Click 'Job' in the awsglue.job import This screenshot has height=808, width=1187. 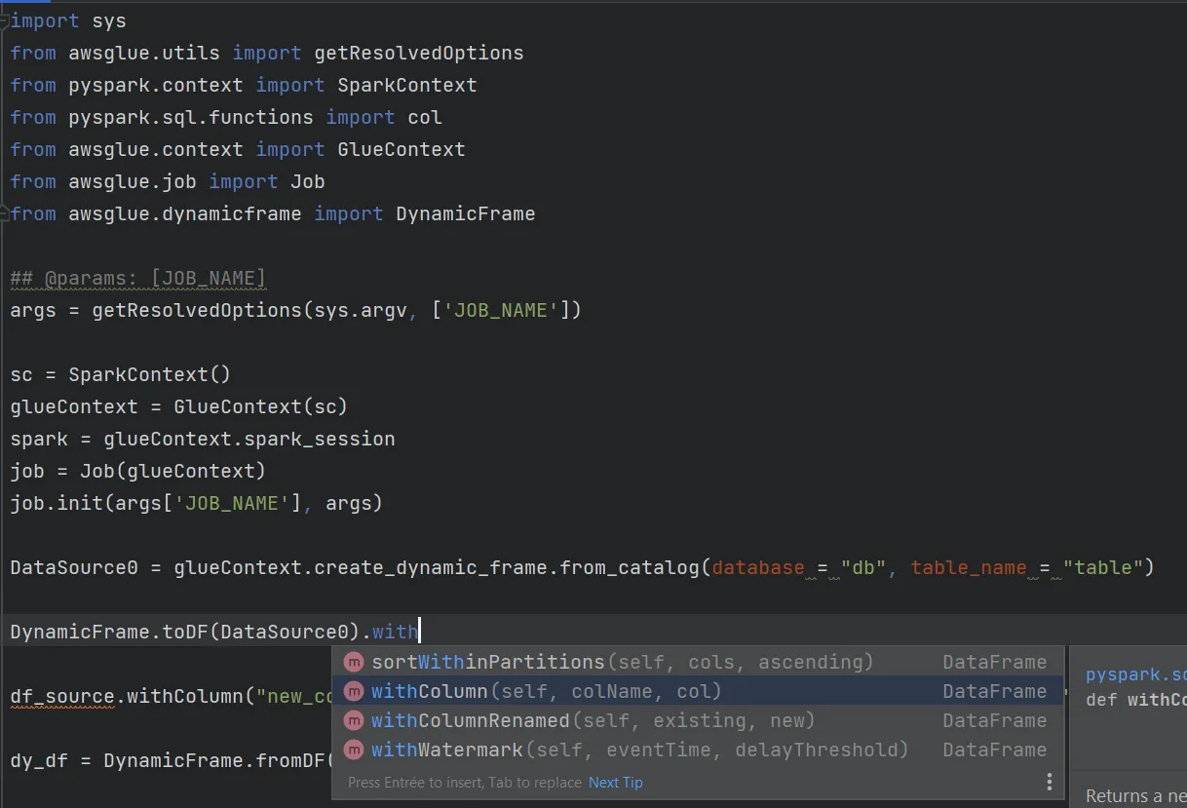308,181
